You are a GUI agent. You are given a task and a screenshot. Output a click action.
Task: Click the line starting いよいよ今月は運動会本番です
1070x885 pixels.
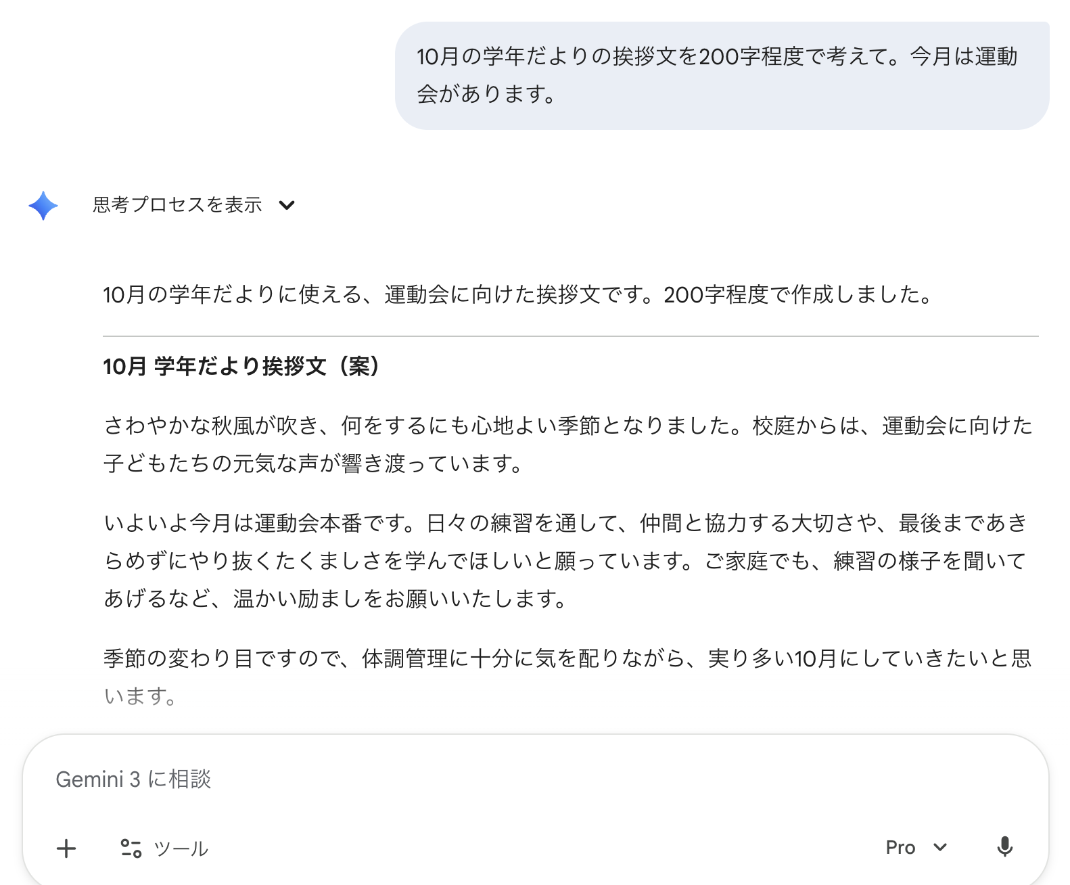[565, 523]
